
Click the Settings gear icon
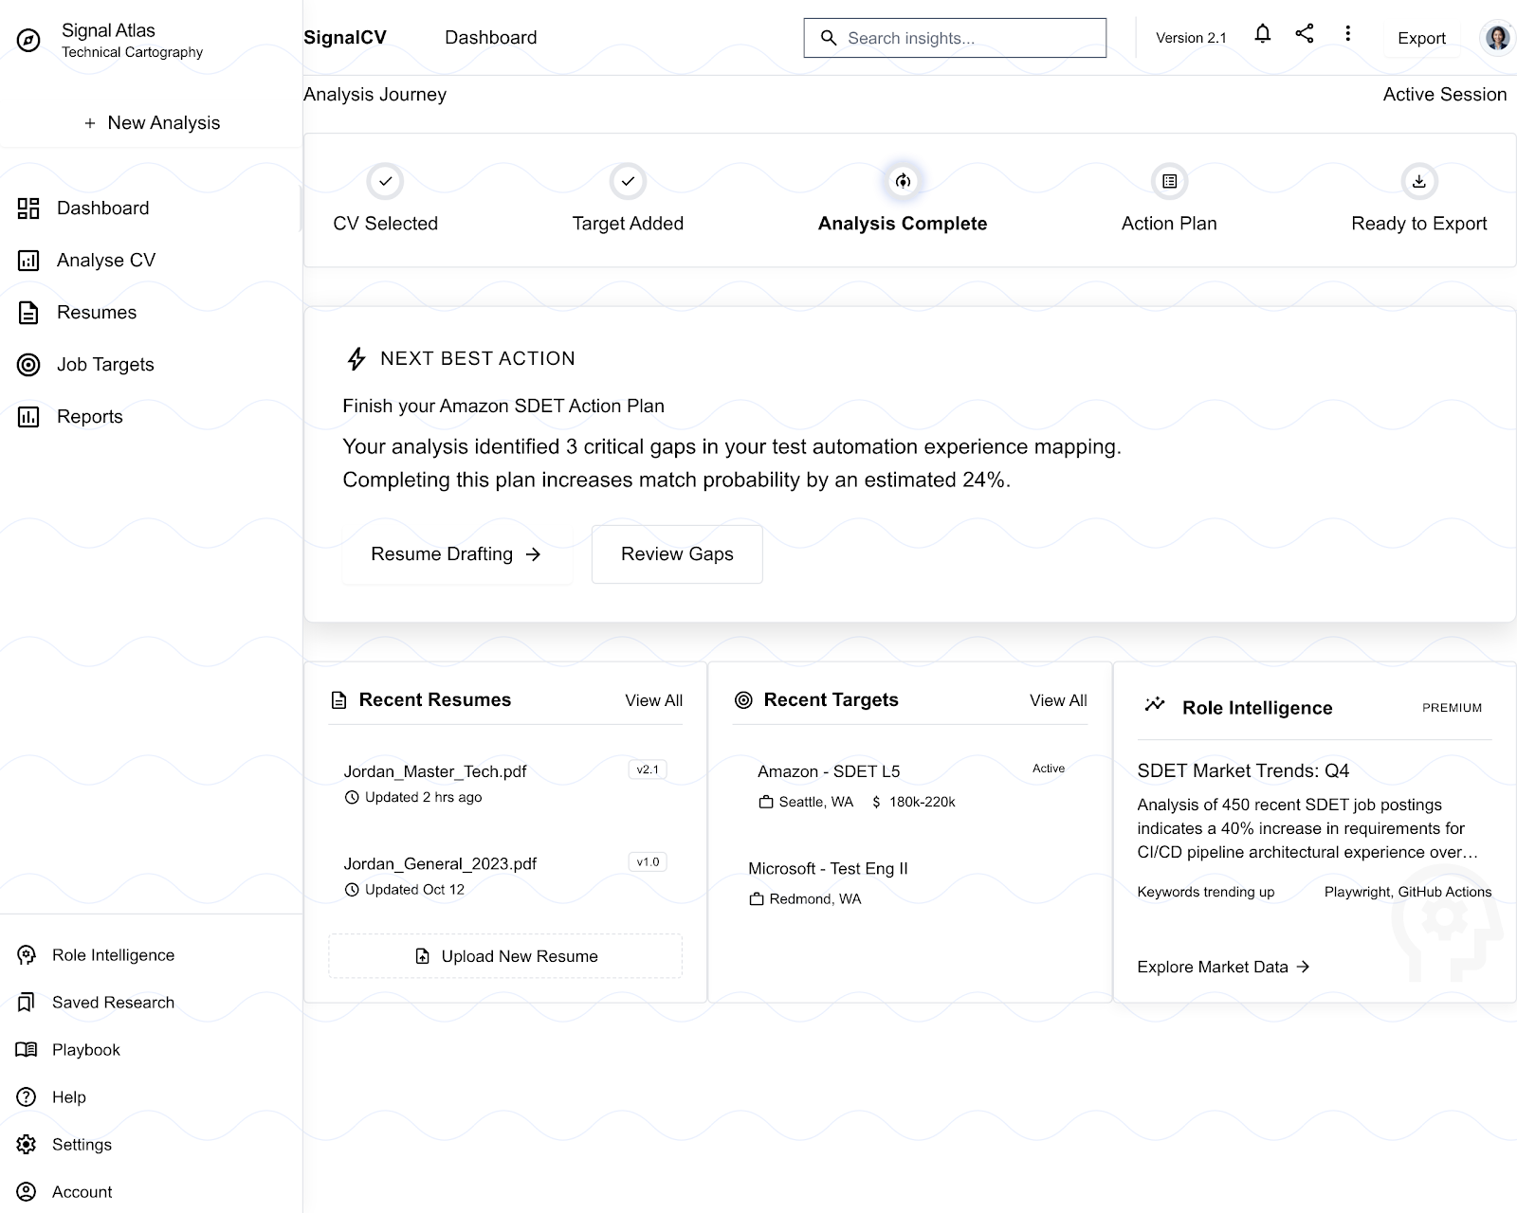[x=27, y=1145]
